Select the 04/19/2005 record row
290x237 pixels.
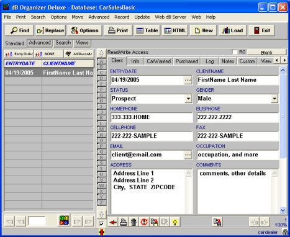pos(49,73)
